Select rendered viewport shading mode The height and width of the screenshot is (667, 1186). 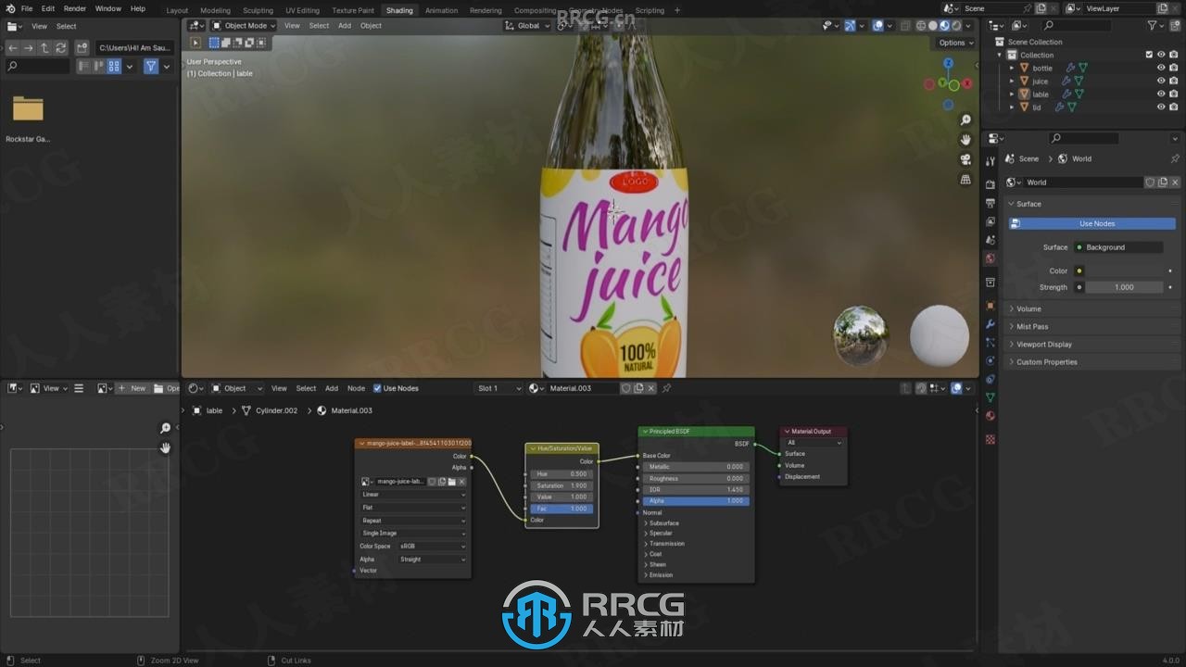click(x=957, y=26)
